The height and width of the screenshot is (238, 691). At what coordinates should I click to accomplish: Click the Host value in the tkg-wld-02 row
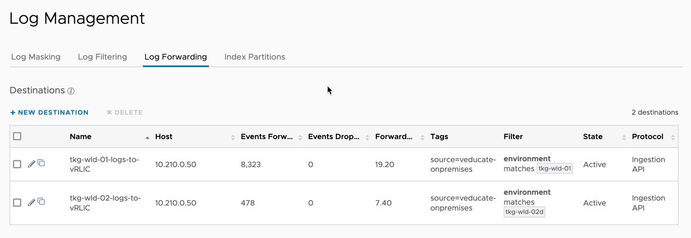(176, 203)
